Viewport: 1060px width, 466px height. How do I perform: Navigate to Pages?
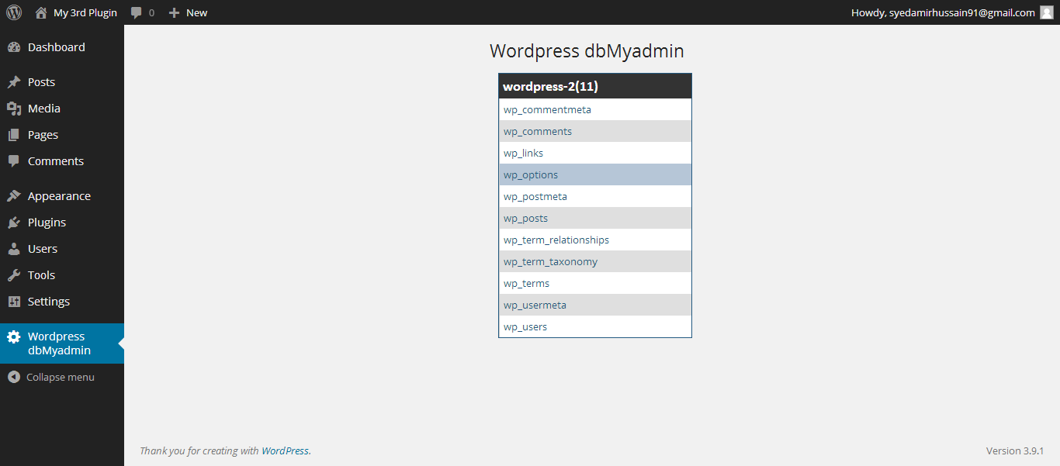click(62, 135)
